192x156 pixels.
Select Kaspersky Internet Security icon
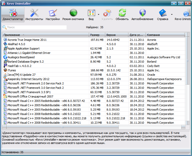(5, 79)
